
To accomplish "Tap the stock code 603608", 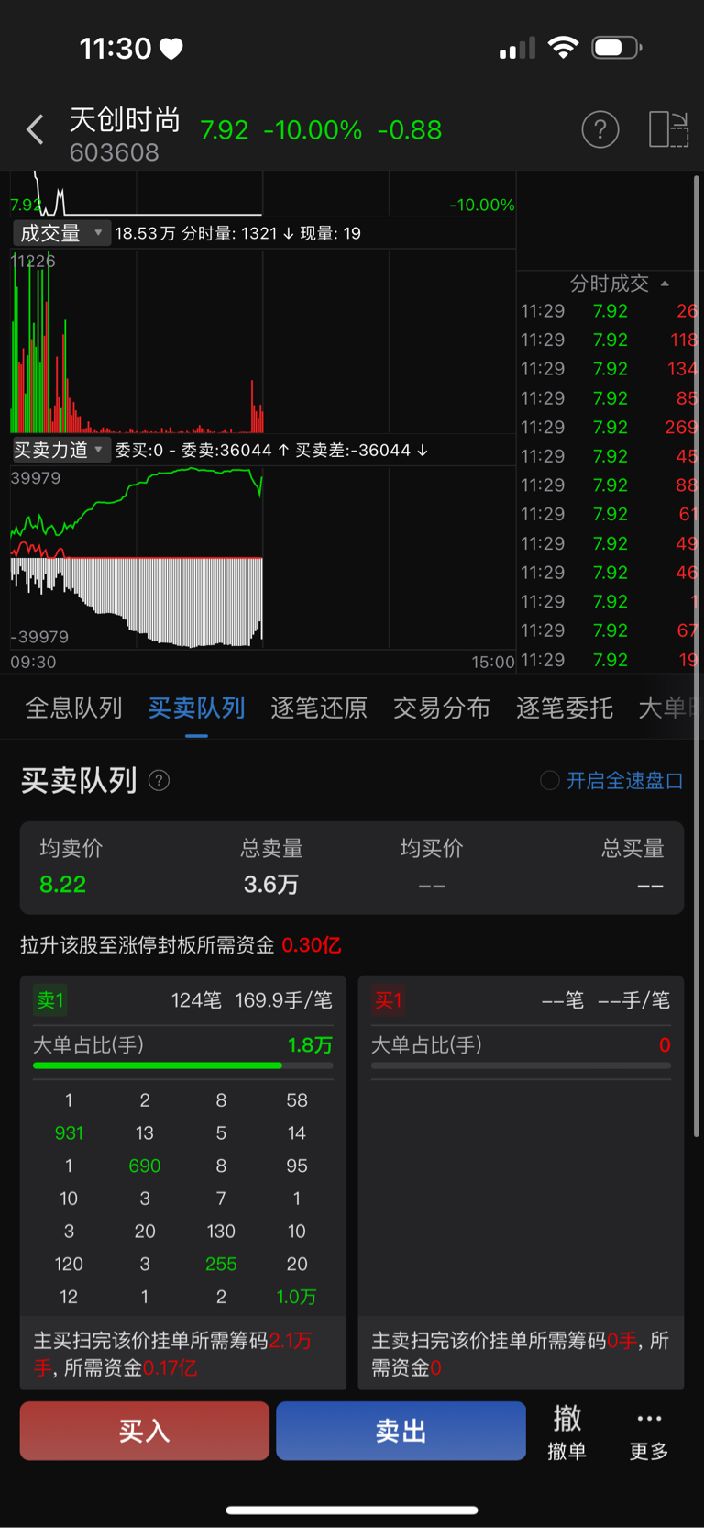I will pyautogui.click(x=115, y=152).
